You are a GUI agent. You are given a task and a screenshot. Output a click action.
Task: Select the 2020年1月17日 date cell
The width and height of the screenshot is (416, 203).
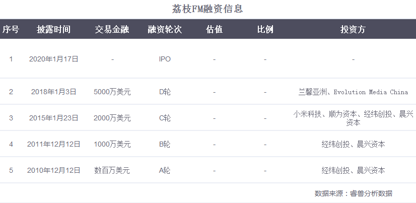[53, 59]
